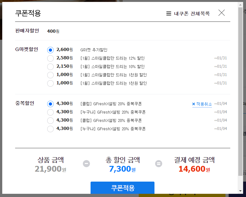
Task: Click the 적용취소 link
Action: 204,104
